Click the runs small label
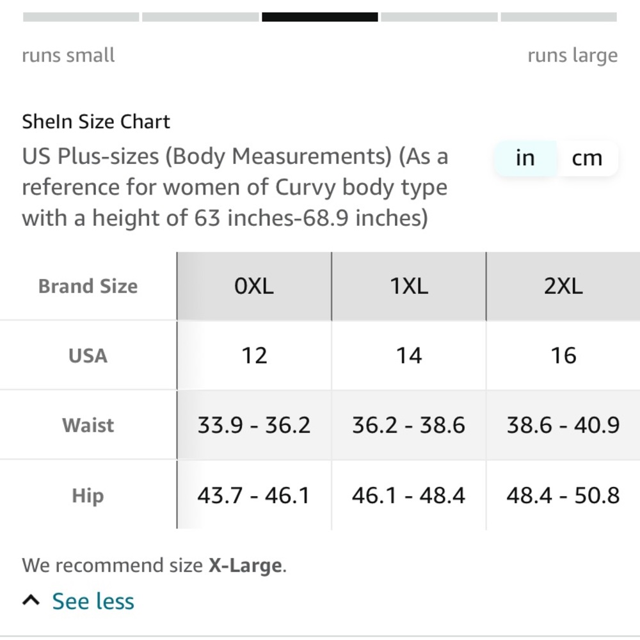 pyautogui.click(x=68, y=56)
